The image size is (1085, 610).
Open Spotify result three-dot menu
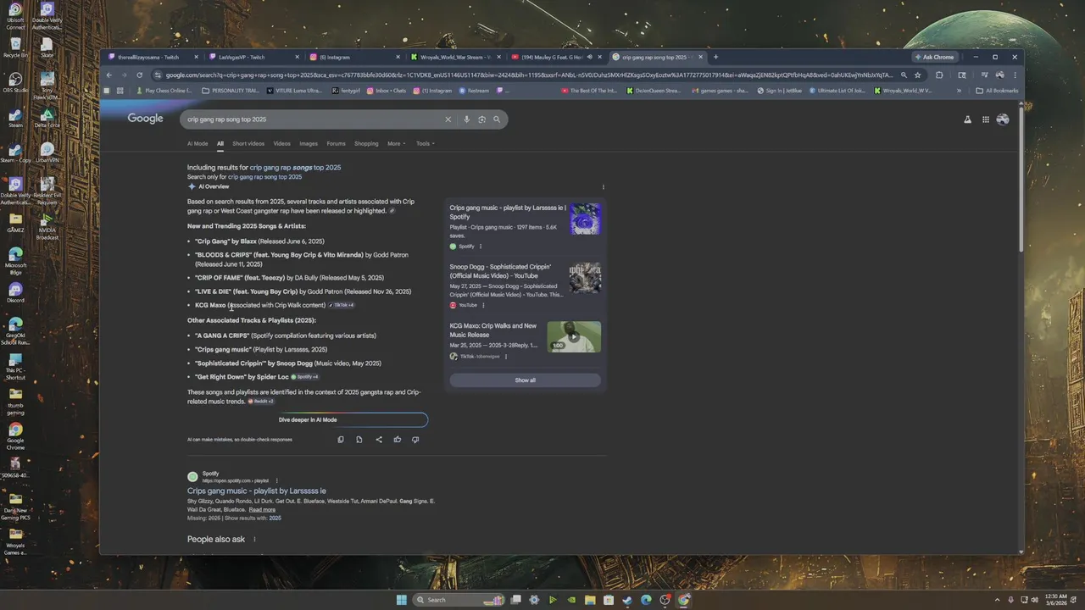point(276,480)
